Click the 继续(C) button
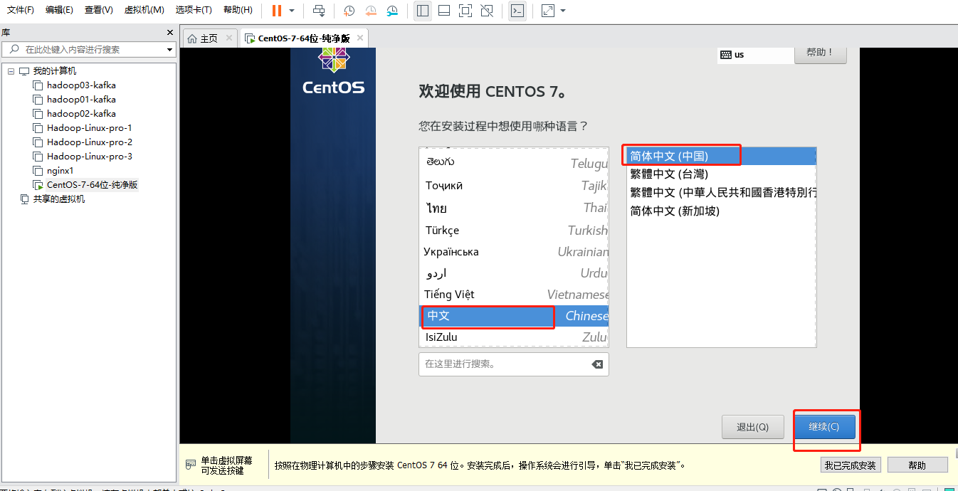The height and width of the screenshot is (491, 958). [x=824, y=427]
